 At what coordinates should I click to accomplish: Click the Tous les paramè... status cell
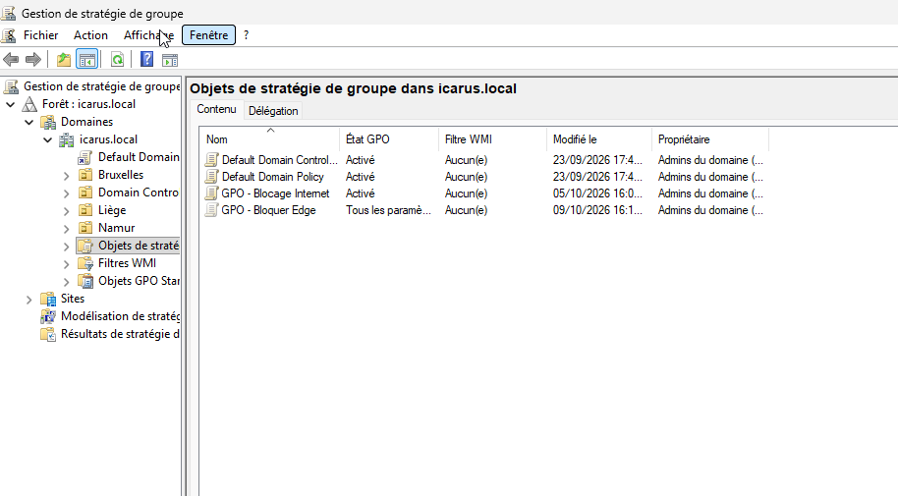pos(388,210)
